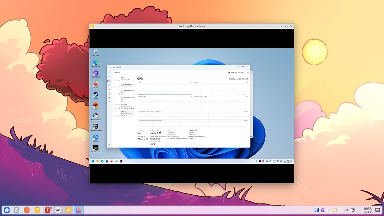Viewport: 384px width, 216px height.
Task: Open the Steam desktop shortcut
Action: point(96,95)
